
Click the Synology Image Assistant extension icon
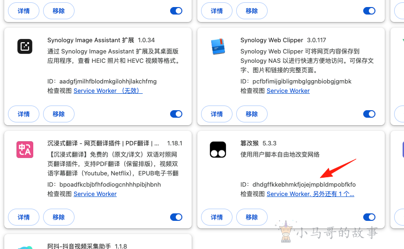pos(25,46)
